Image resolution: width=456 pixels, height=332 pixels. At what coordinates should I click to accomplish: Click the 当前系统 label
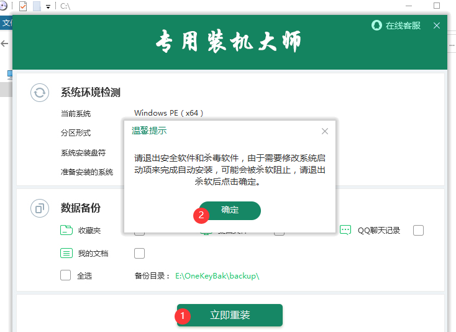[x=76, y=114]
